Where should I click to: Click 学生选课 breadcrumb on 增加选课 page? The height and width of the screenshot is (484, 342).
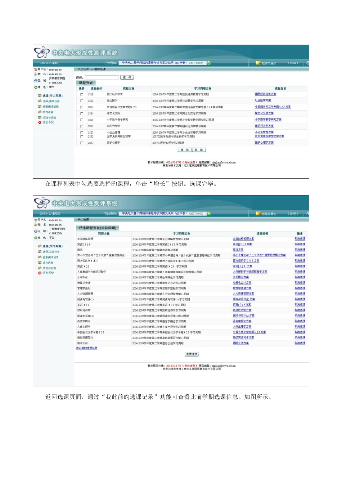pyautogui.click(x=82, y=69)
